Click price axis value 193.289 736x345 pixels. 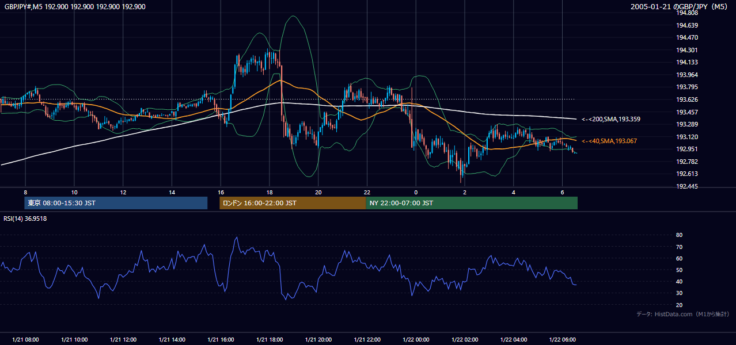pyautogui.click(x=686, y=124)
